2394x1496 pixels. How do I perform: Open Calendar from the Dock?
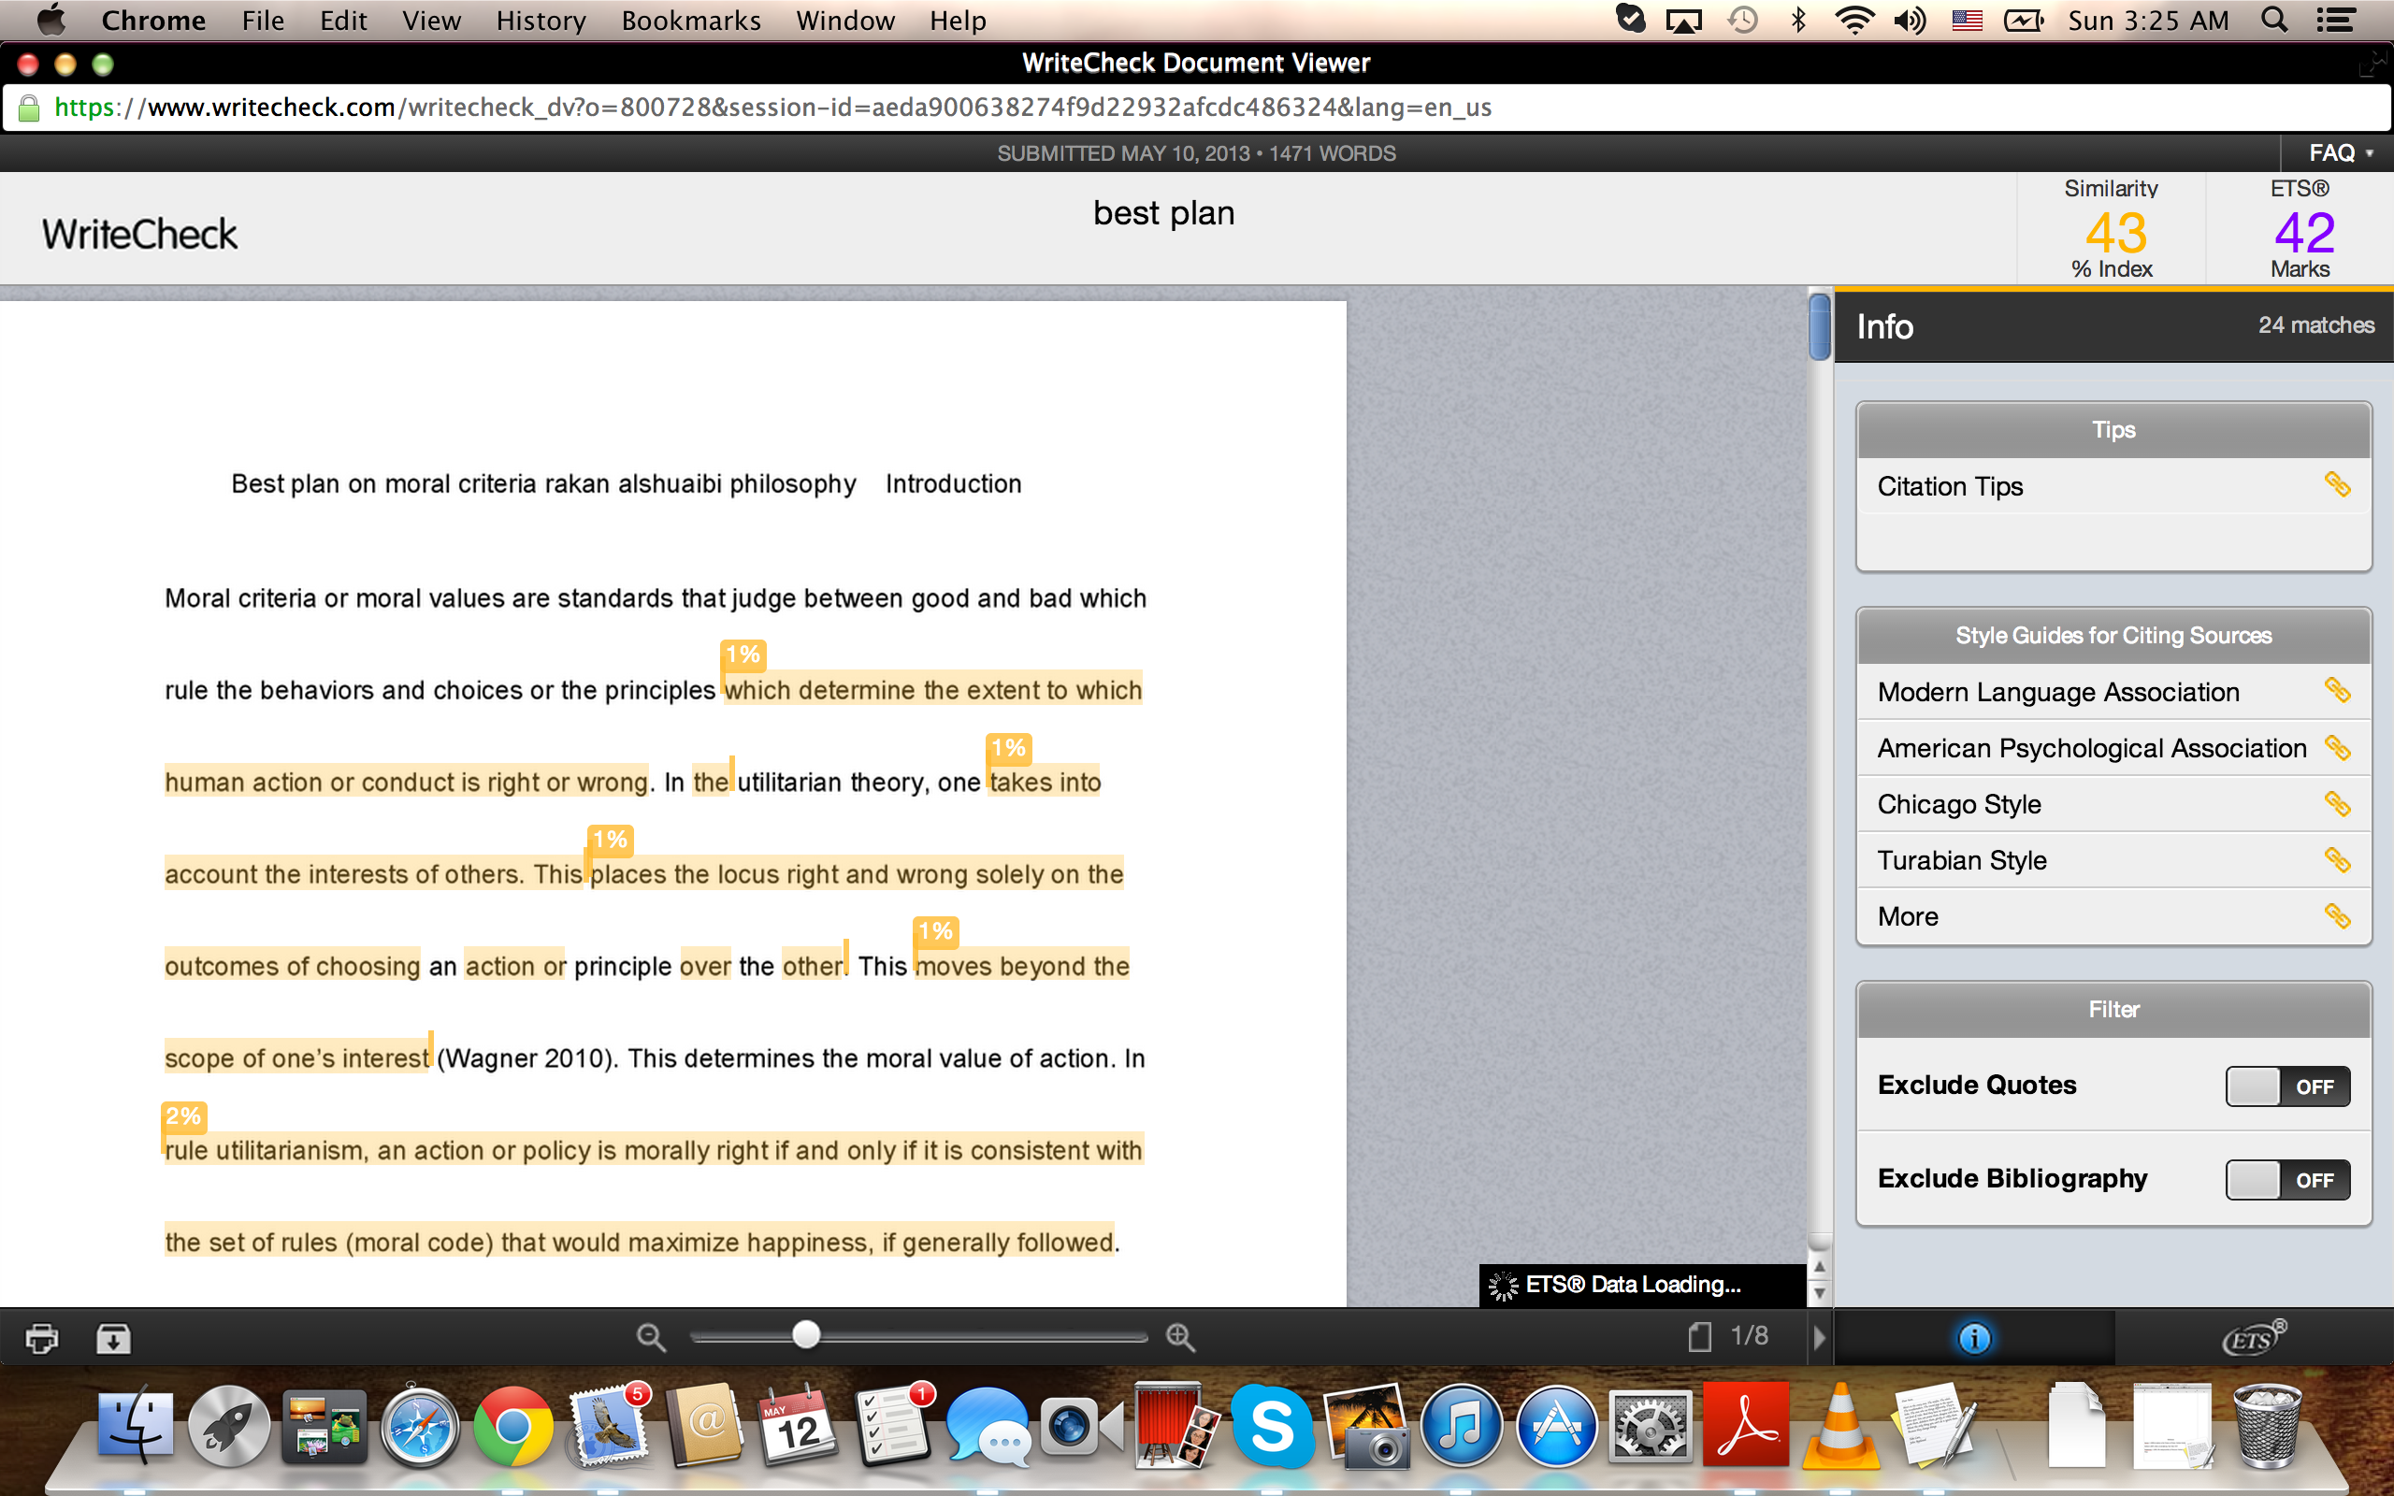[798, 1426]
